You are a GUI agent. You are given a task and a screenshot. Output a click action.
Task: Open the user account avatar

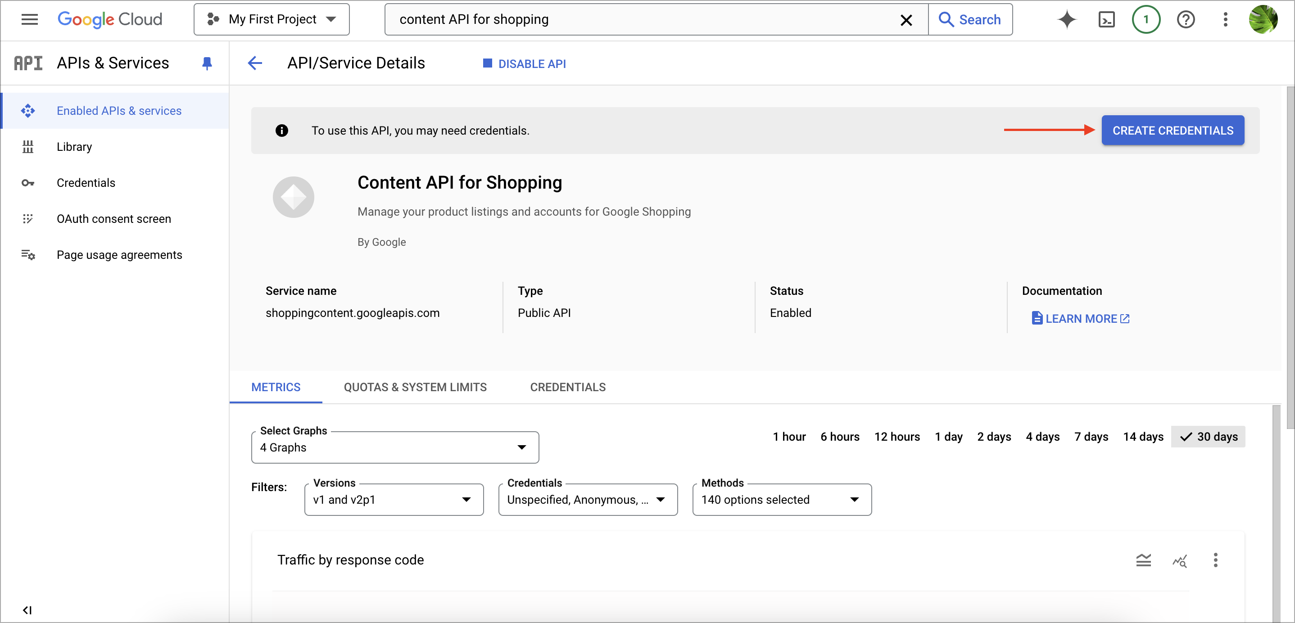1263,20
